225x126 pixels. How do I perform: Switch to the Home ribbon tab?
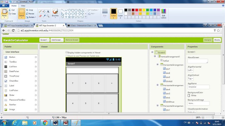(x=14, y=6)
